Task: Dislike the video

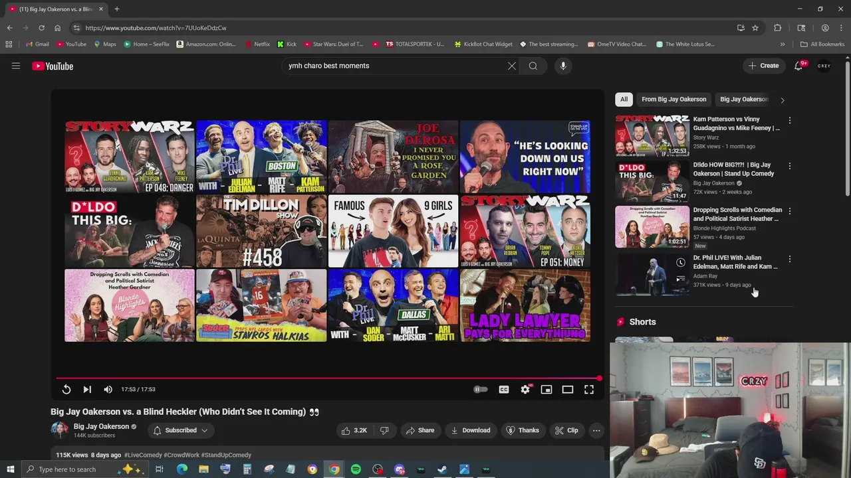Action: pyautogui.click(x=384, y=430)
